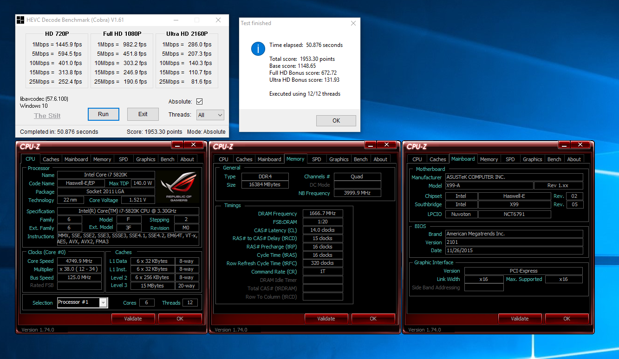Image resolution: width=619 pixels, height=359 pixels.
Task: Click the Command Rate value 1T
Action: (323, 272)
